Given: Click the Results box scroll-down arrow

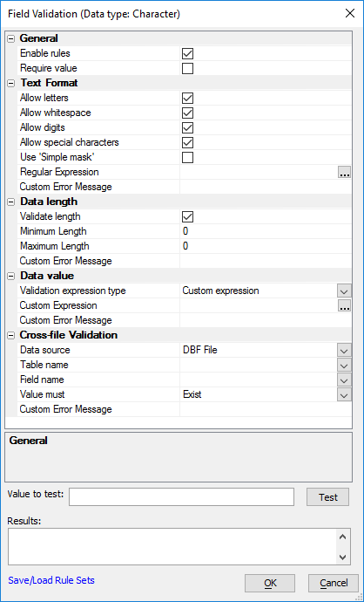Looking at the screenshot, I should pyautogui.click(x=342, y=558).
